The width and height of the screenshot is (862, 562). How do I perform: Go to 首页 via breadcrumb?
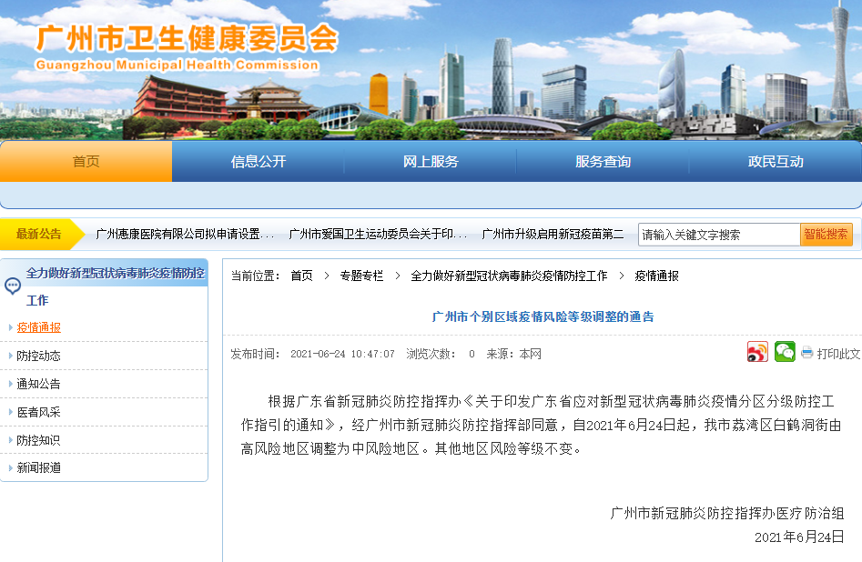pos(301,276)
